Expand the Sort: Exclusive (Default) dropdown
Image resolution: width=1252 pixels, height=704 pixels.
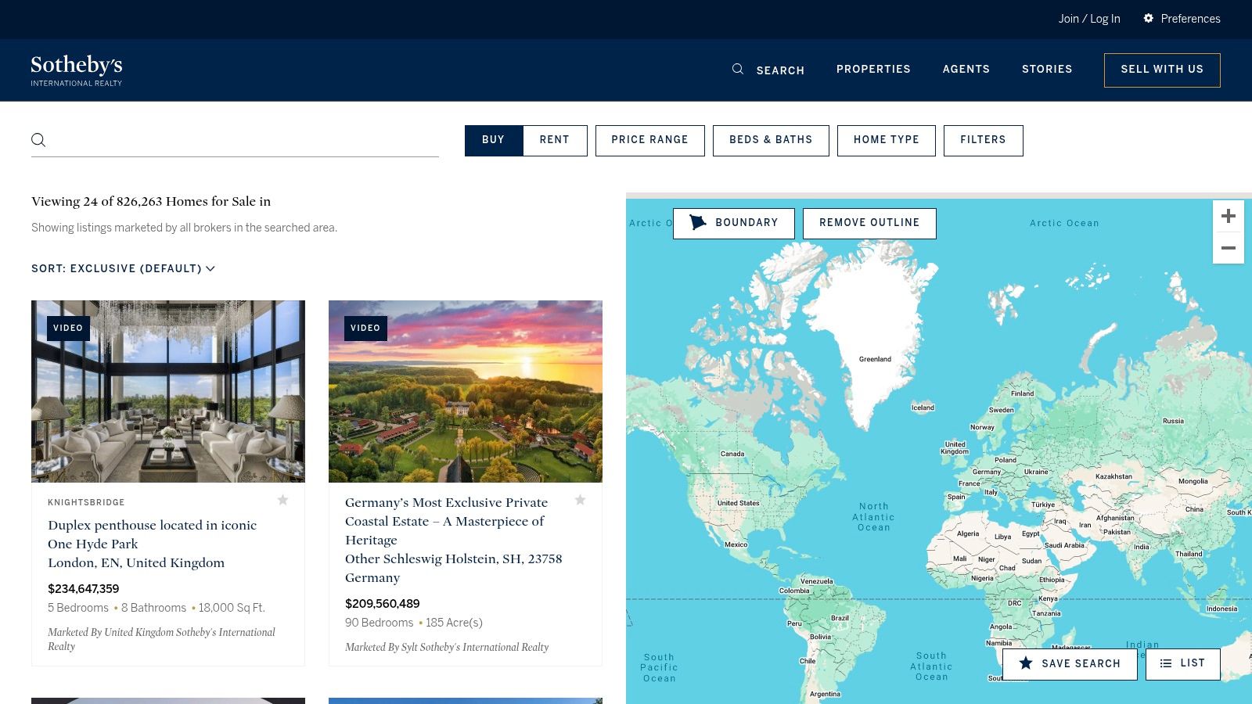tap(123, 268)
